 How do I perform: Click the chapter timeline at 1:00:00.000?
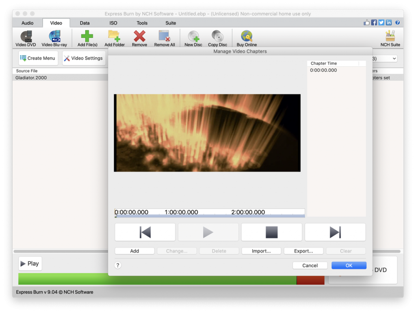(x=181, y=212)
